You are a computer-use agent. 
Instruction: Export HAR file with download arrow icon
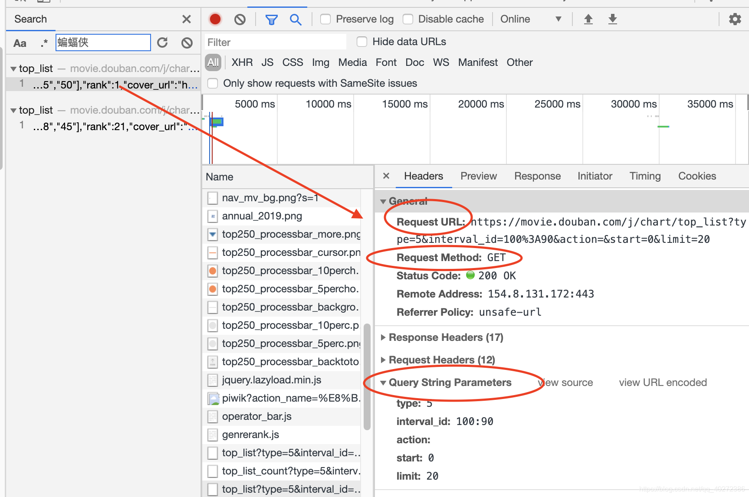(612, 19)
